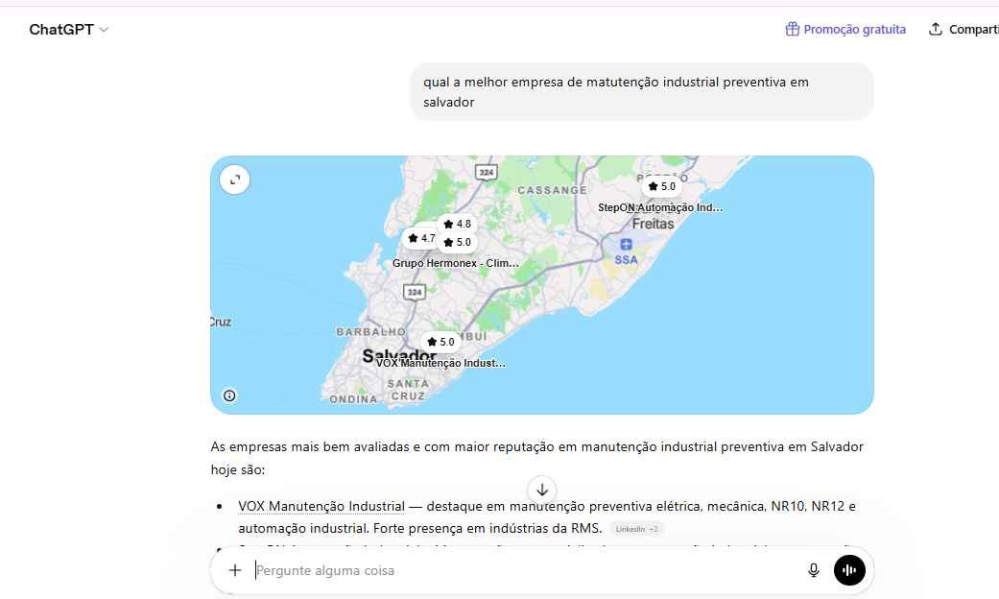Click the lower 324 highway shield
The height and width of the screenshot is (599, 999).
415,292
